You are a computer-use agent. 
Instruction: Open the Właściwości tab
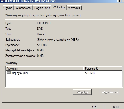click(23, 8)
